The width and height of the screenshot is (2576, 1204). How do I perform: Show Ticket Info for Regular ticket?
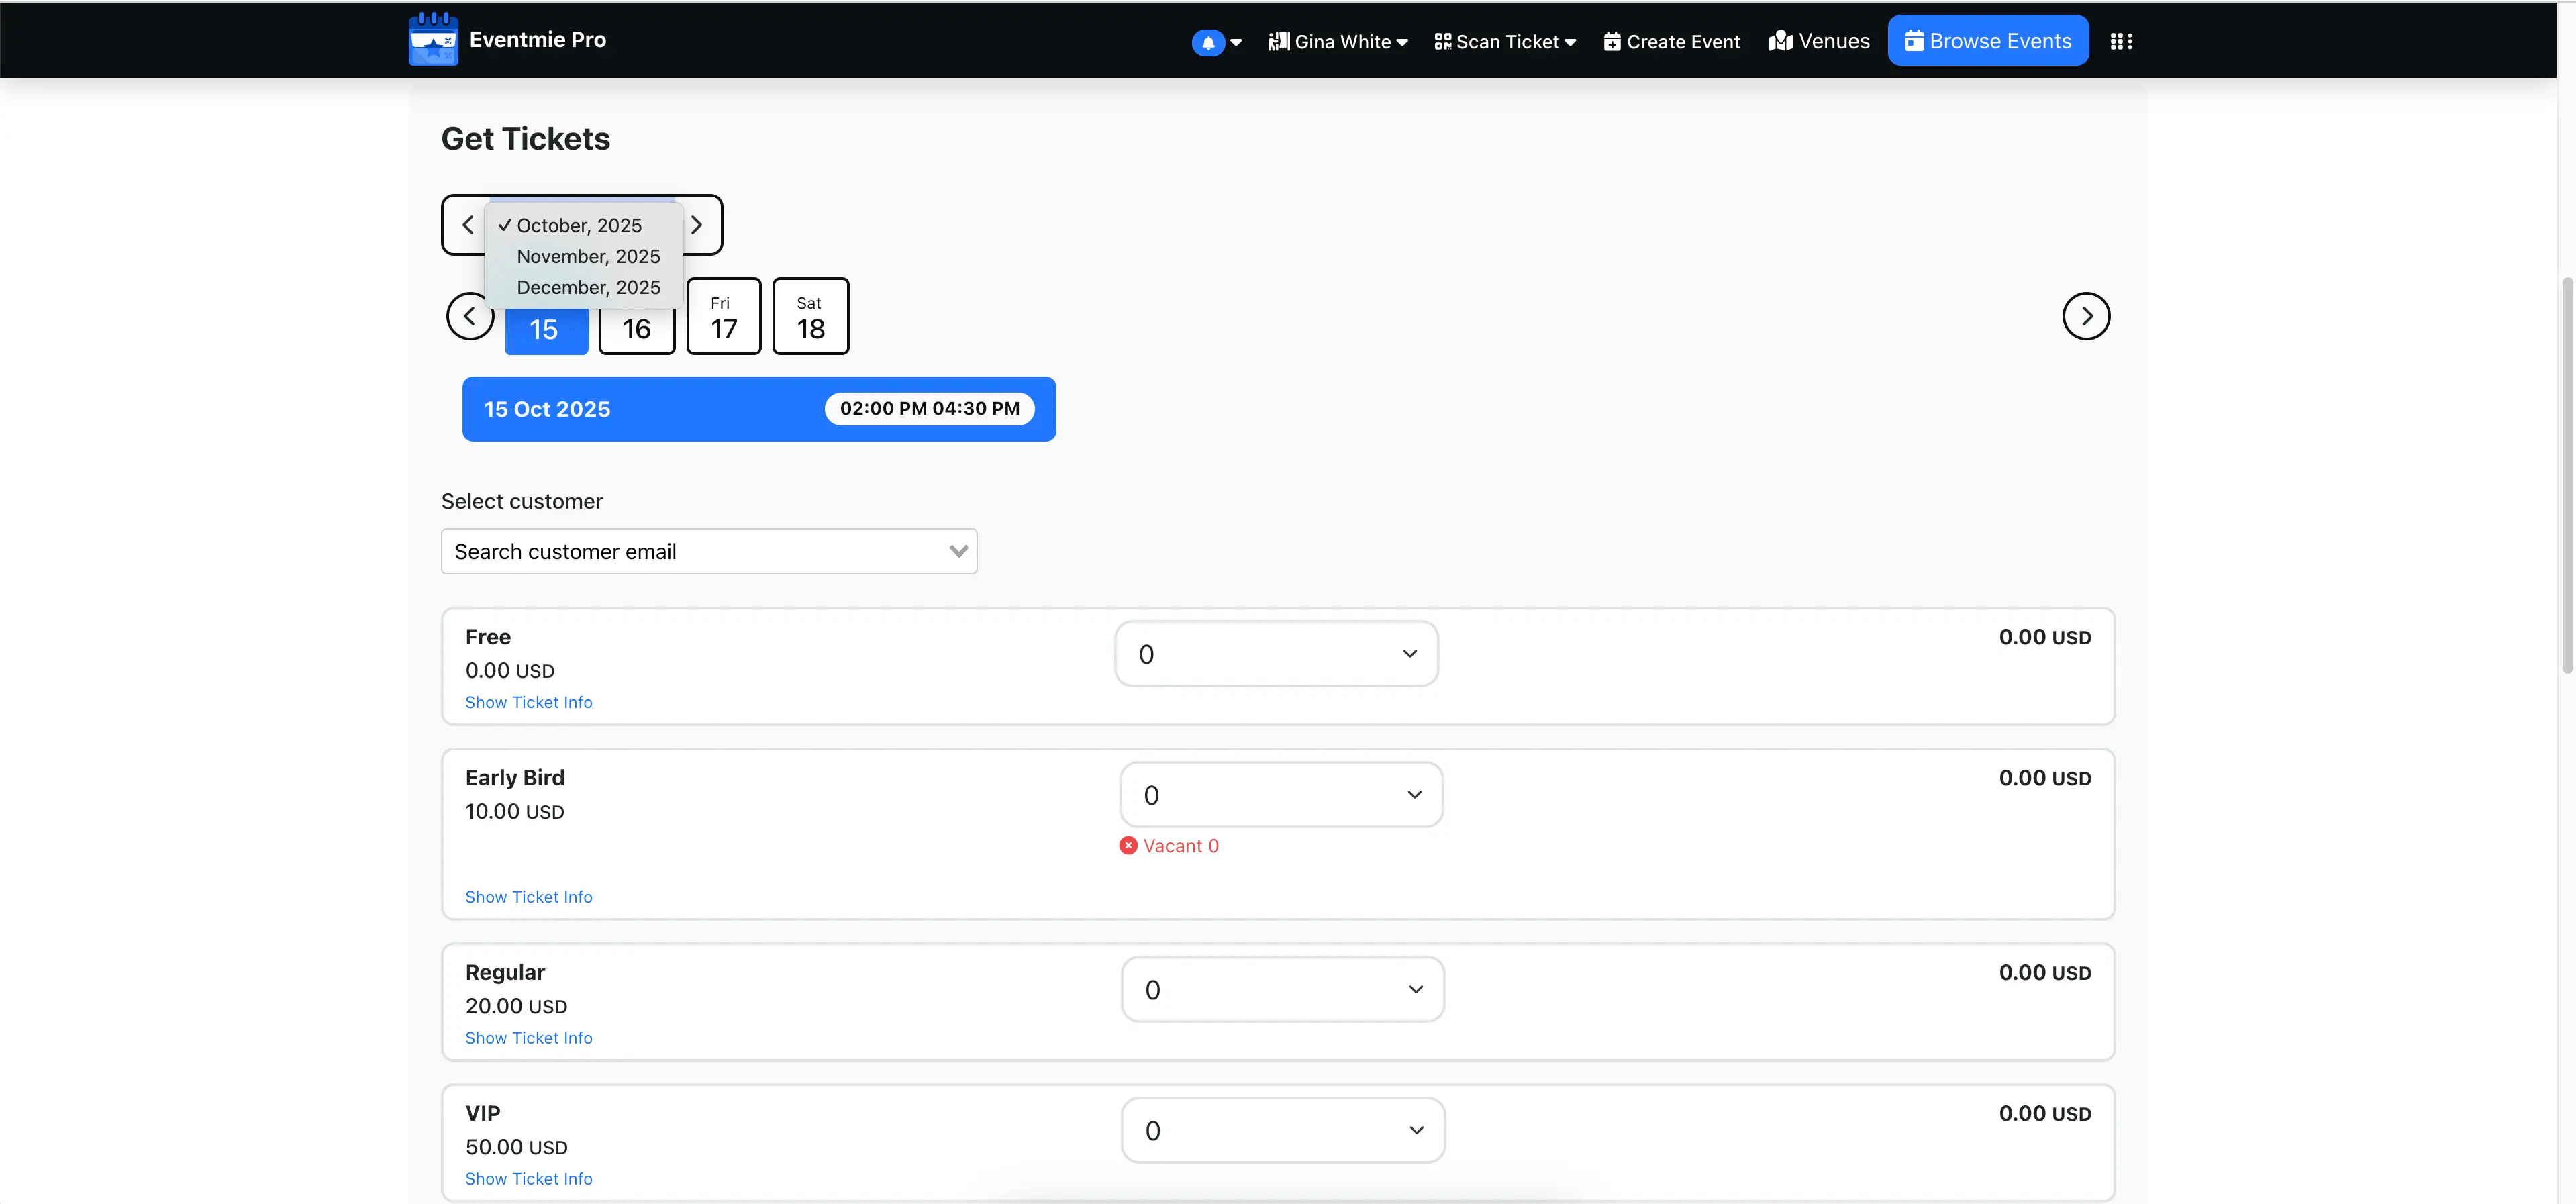pos(528,1038)
